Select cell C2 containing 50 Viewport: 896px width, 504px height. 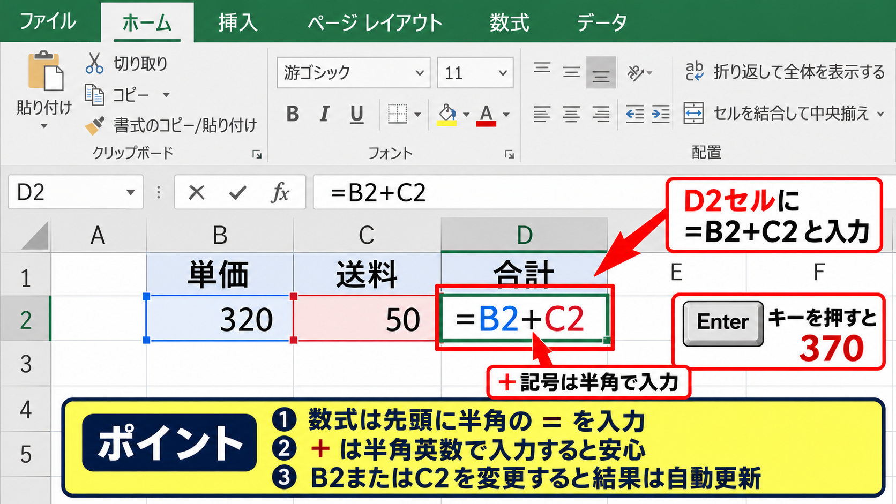[367, 319]
